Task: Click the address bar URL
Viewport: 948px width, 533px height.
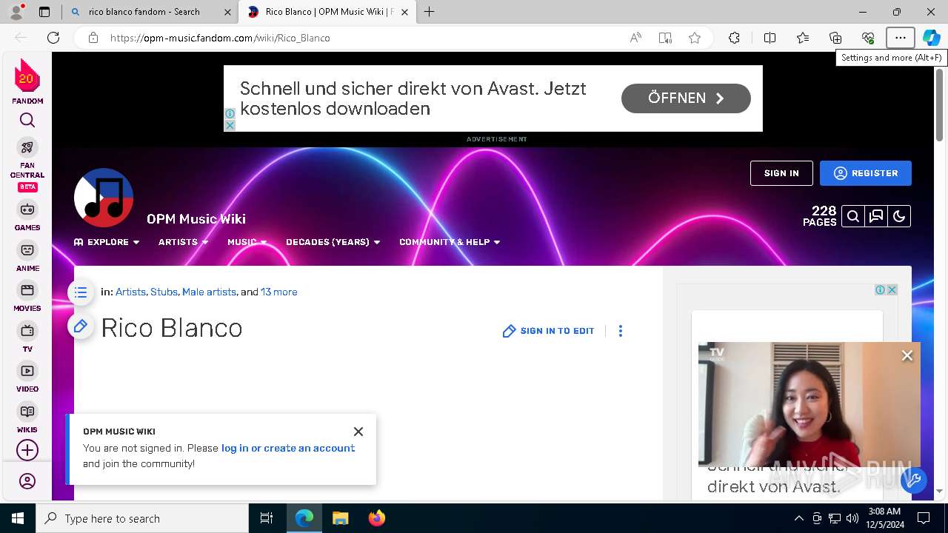Action: [x=220, y=38]
